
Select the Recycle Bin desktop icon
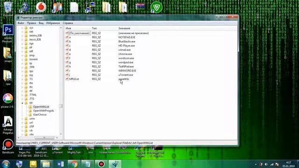[x=8, y=8]
